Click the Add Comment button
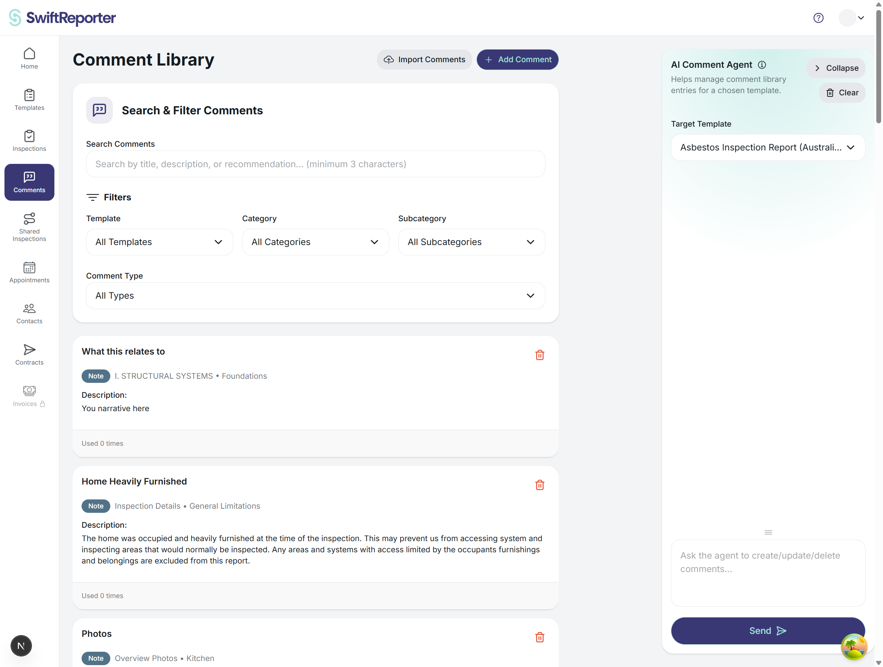The width and height of the screenshot is (883, 667). point(518,60)
